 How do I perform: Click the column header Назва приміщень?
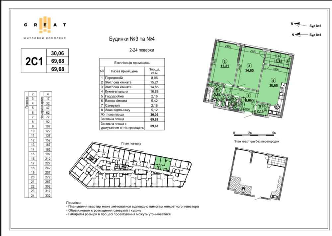point(124,71)
